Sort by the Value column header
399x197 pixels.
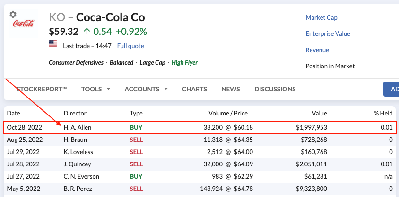tap(319, 114)
